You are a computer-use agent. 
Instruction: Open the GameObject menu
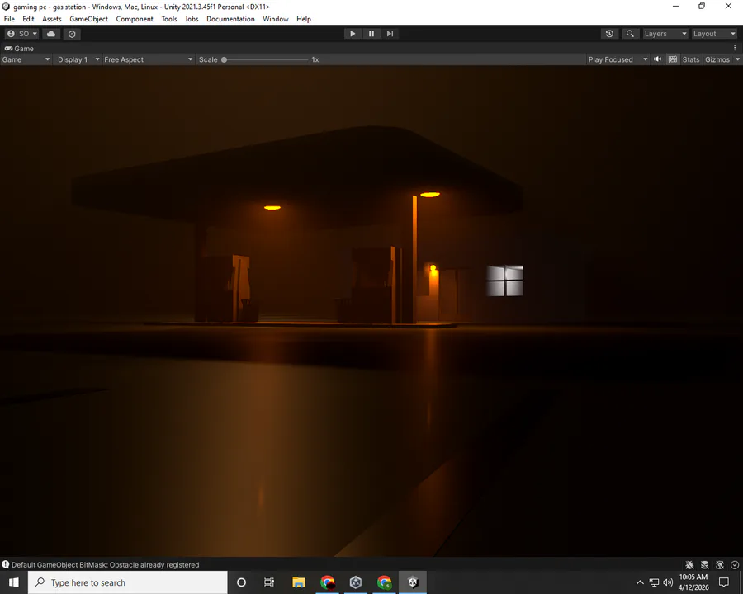tap(88, 19)
